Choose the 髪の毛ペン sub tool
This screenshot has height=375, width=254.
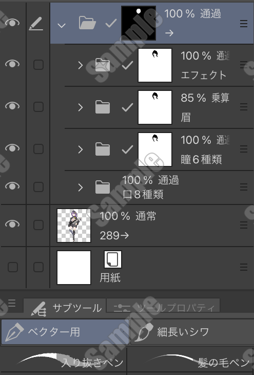[x=191, y=361]
